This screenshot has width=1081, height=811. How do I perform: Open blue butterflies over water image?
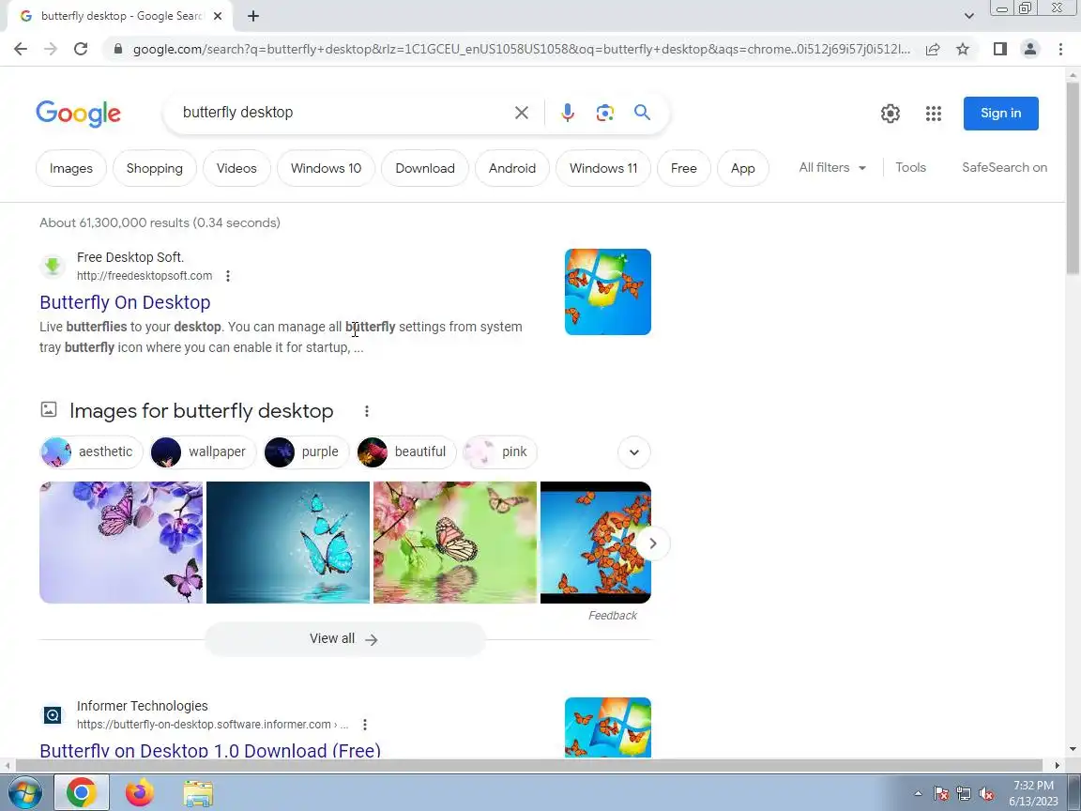tap(288, 543)
